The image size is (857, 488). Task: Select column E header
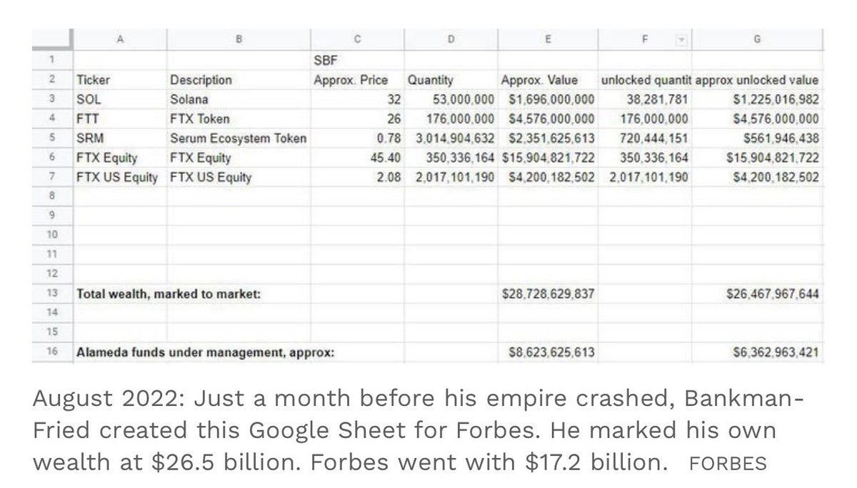point(548,40)
